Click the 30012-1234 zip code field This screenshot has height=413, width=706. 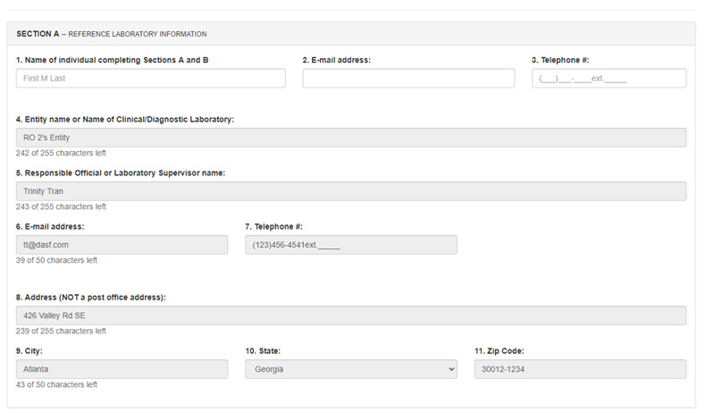[580, 369]
